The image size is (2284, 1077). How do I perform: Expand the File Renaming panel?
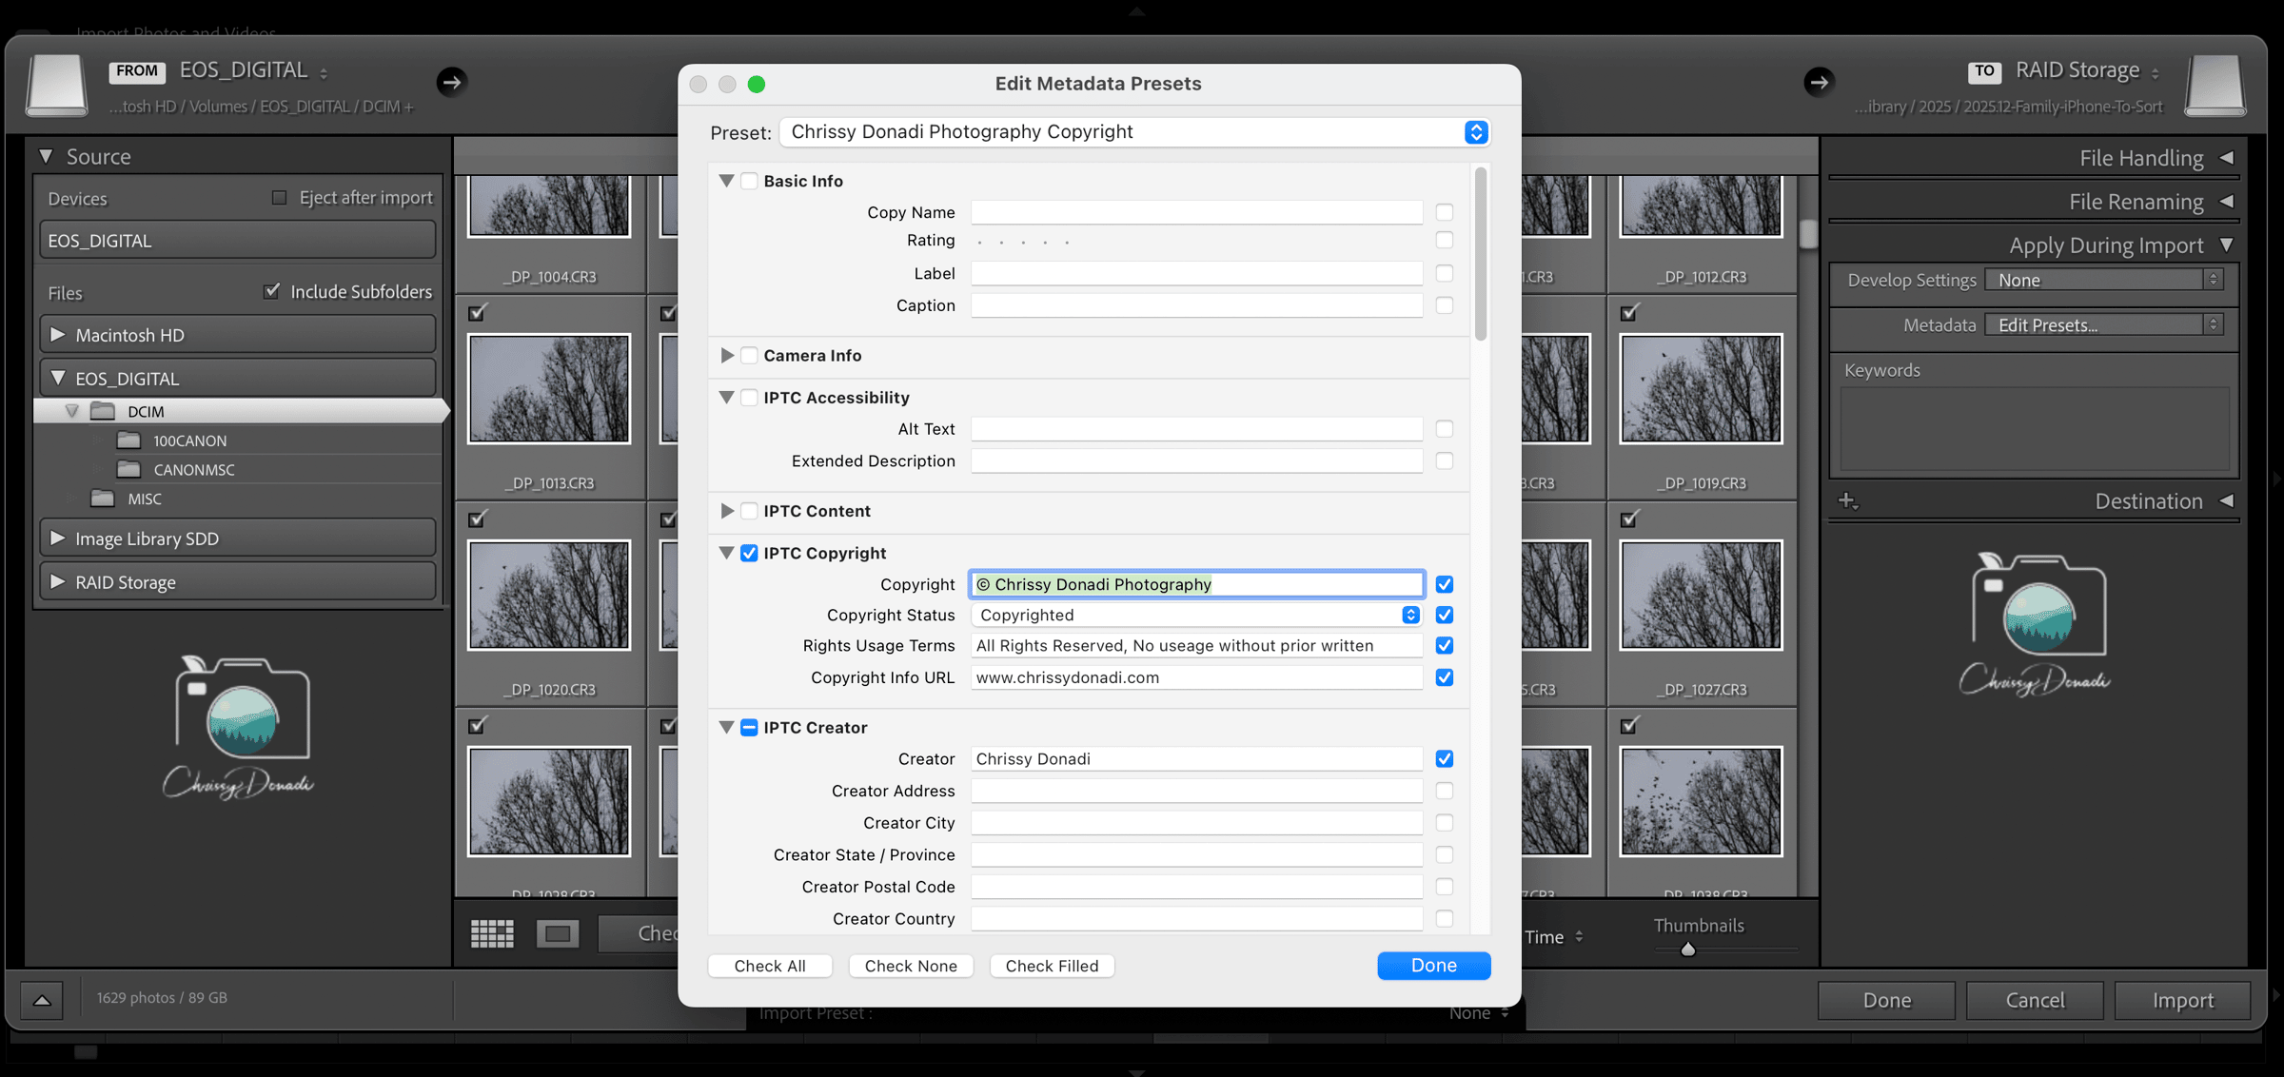pyautogui.click(x=2226, y=202)
